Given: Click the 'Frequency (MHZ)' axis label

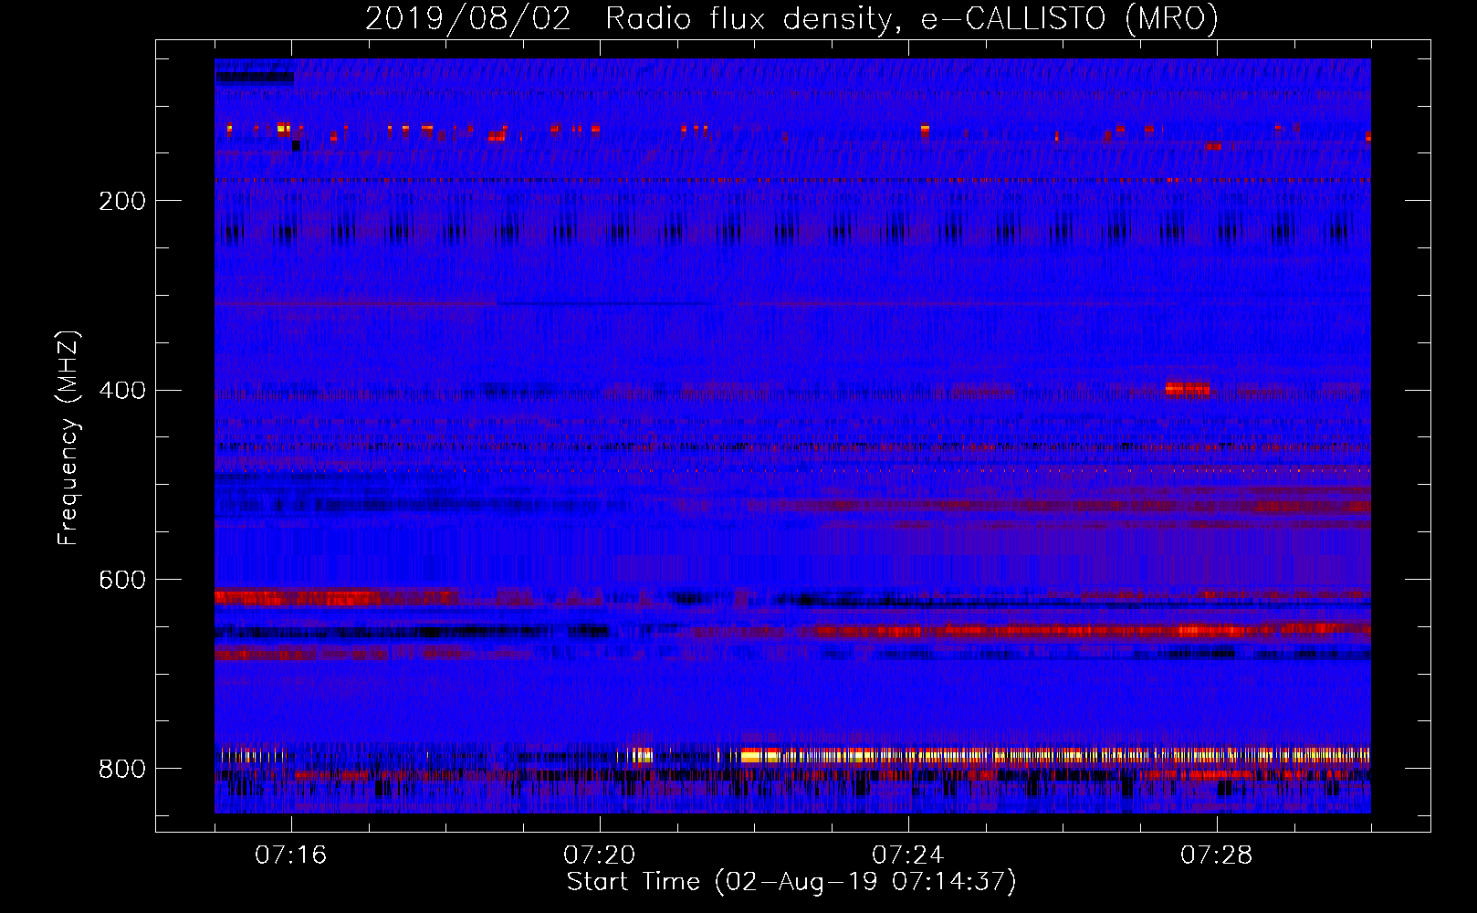Looking at the screenshot, I should click(68, 437).
